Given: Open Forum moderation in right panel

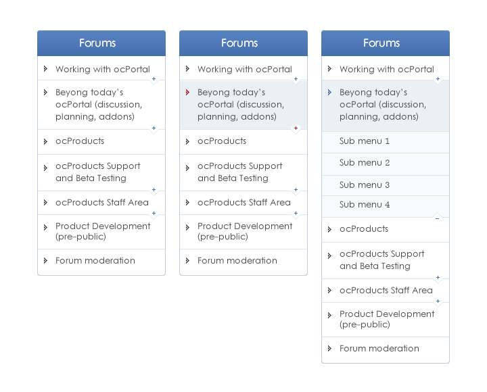Looking at the screenshot, I should point(379,348).
